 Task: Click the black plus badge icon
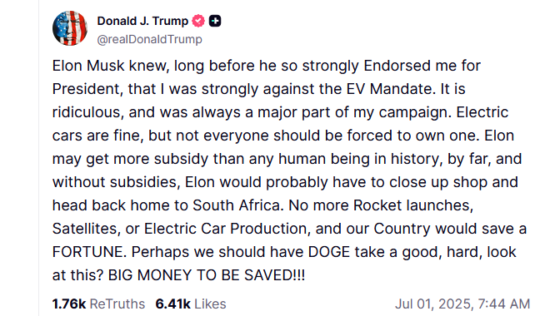coord(215,21)
